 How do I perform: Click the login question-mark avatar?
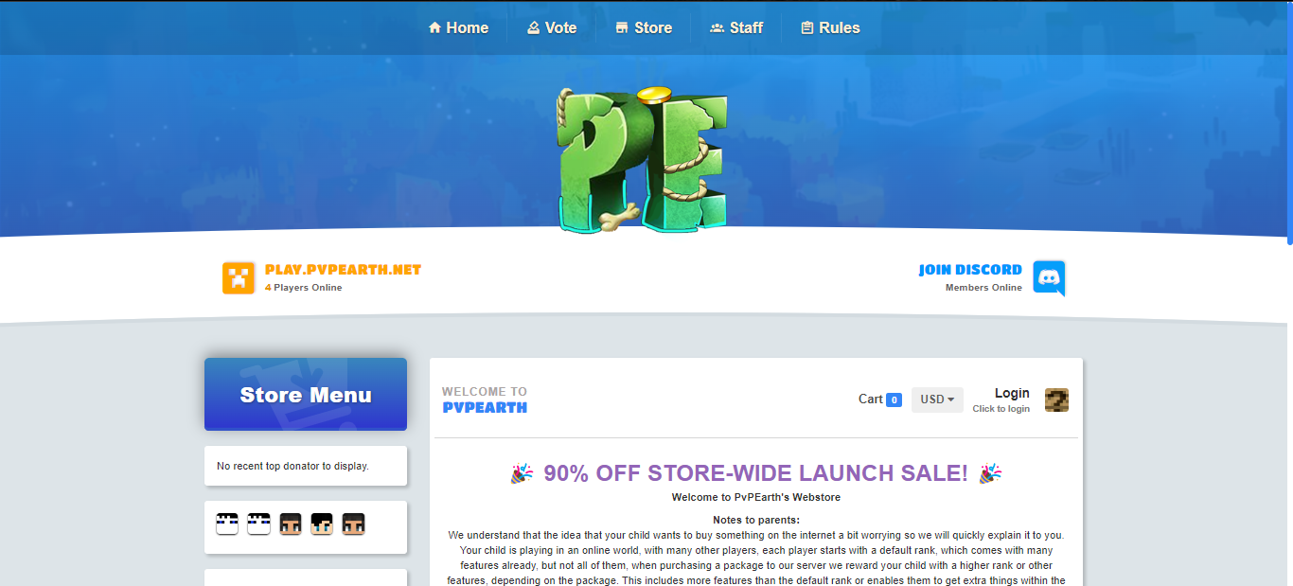[1056, 400]
